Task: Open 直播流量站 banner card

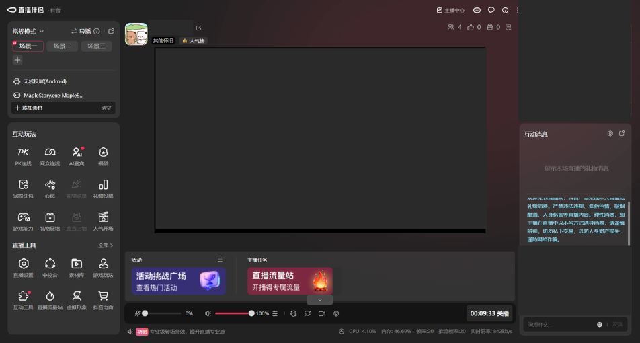Action: point(290,281)
